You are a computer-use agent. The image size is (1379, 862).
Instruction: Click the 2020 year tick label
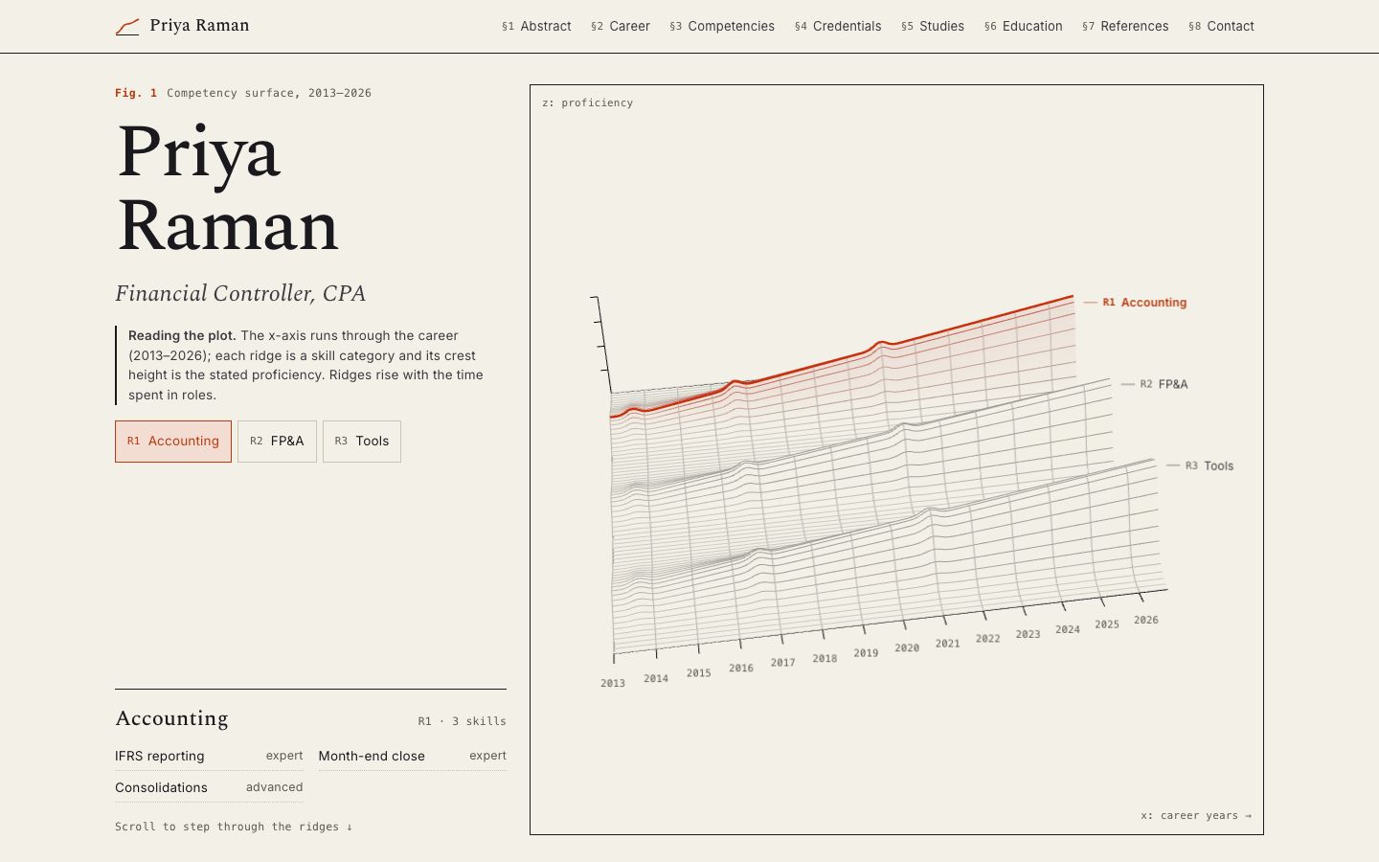tap(907, 648)
